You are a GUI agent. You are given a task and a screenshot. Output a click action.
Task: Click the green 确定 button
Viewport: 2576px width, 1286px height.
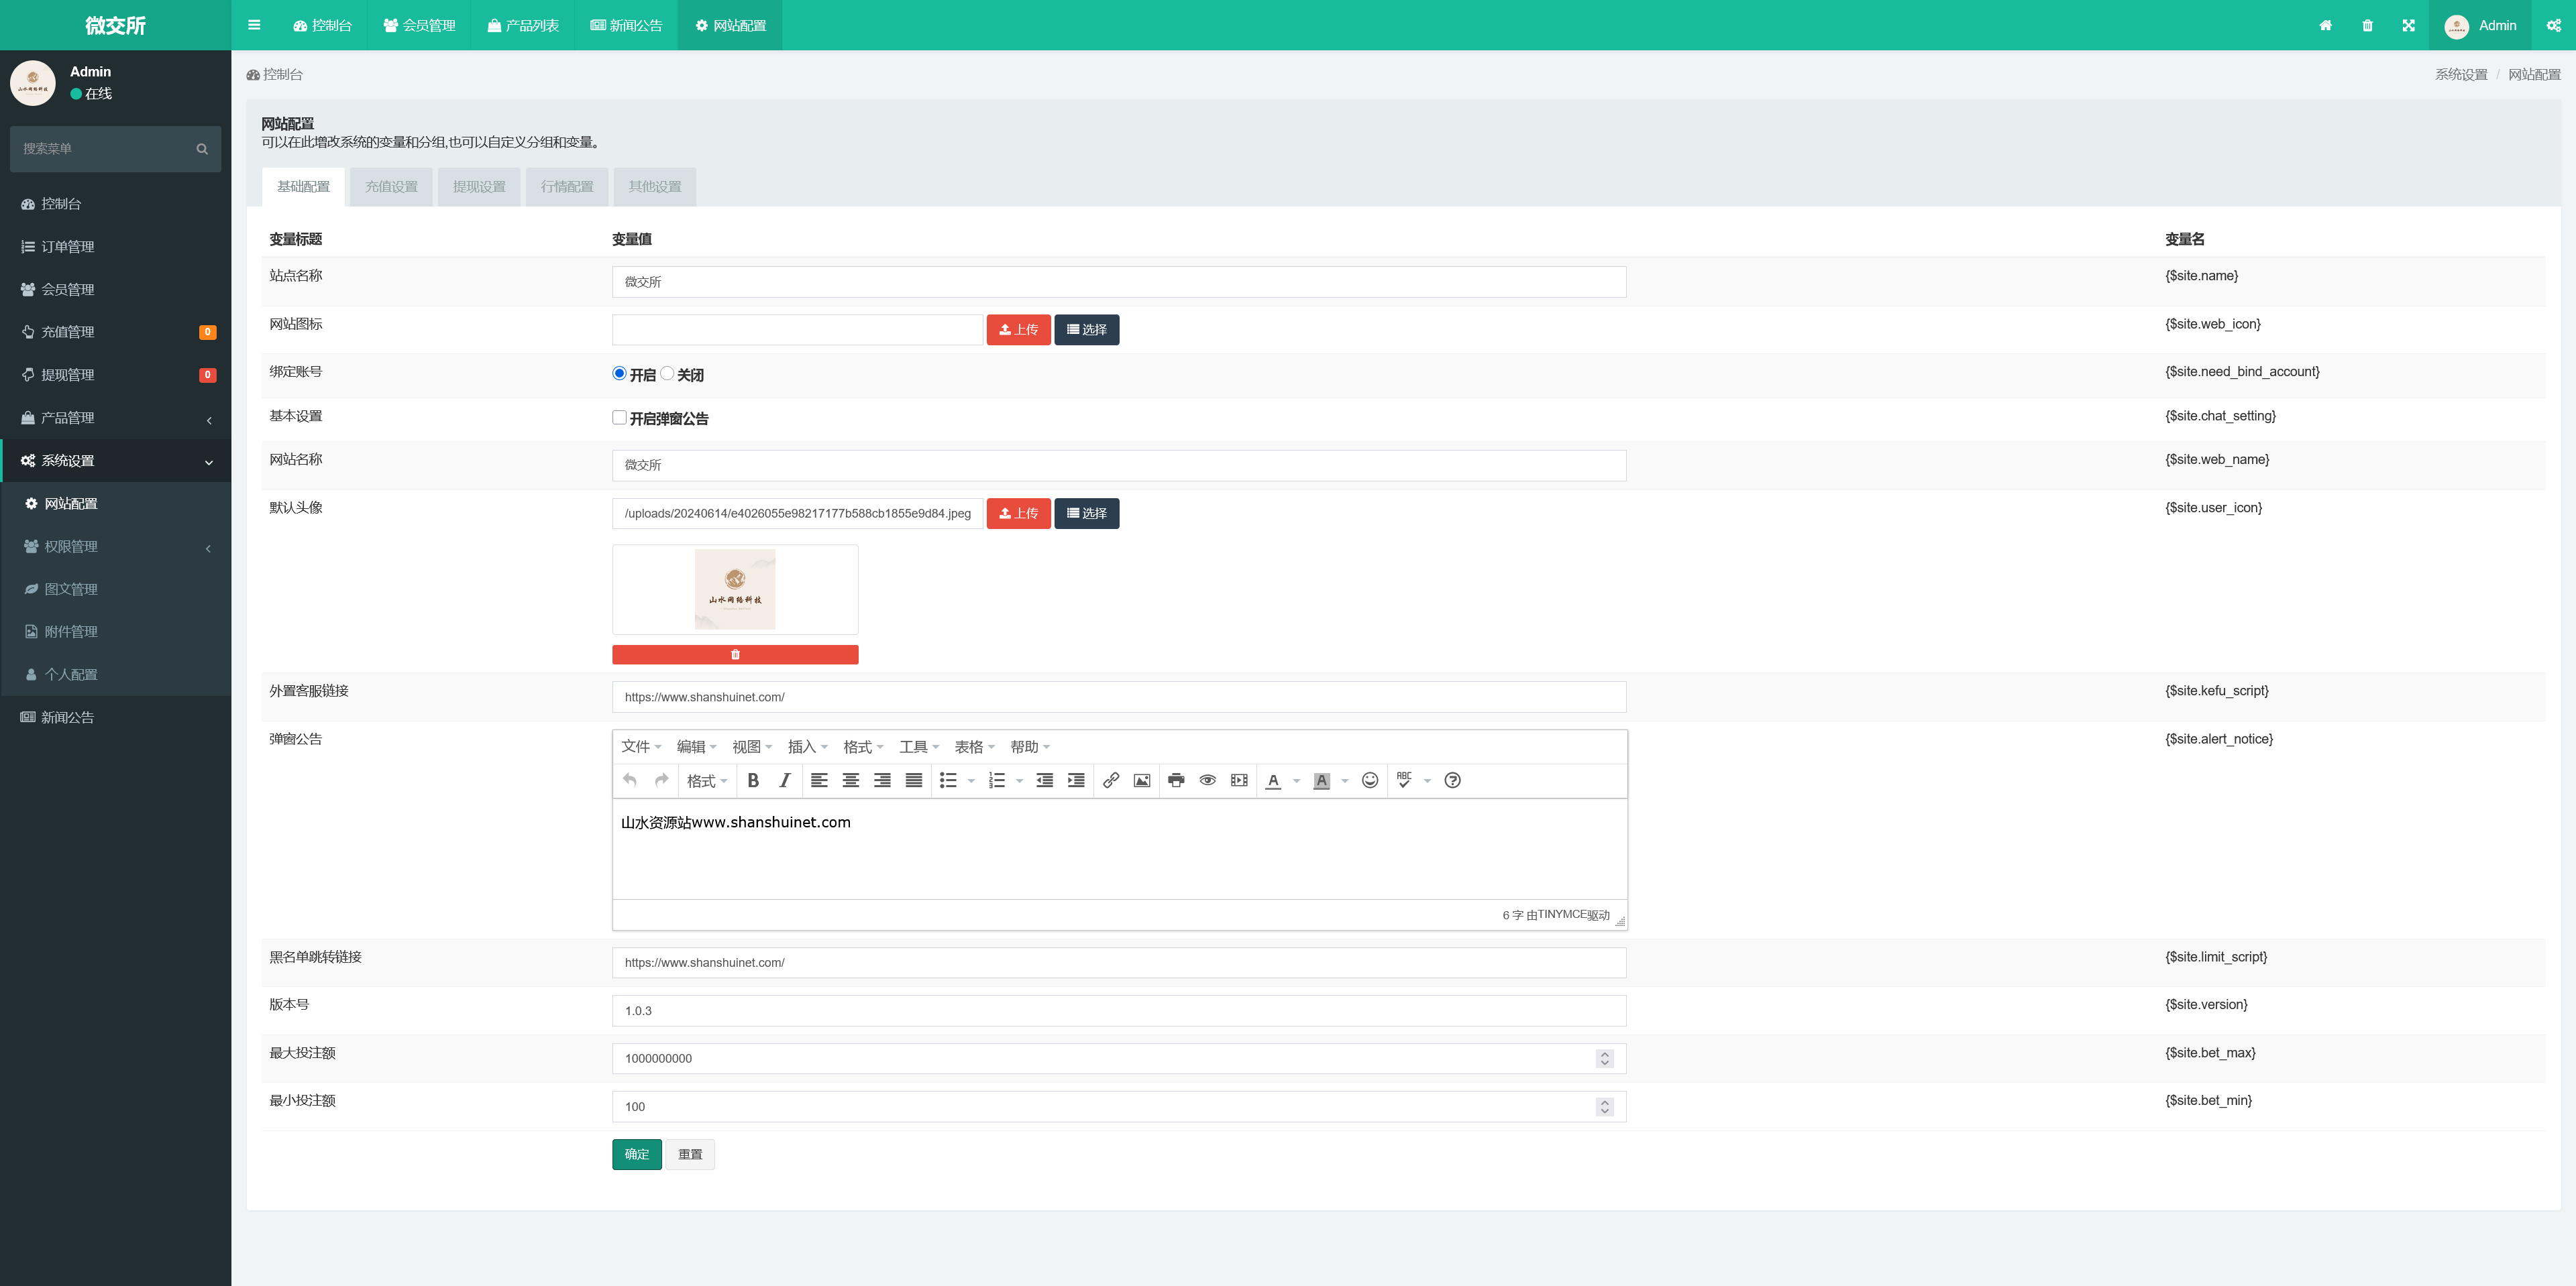pyautogui.click(x=636, y=1154)
